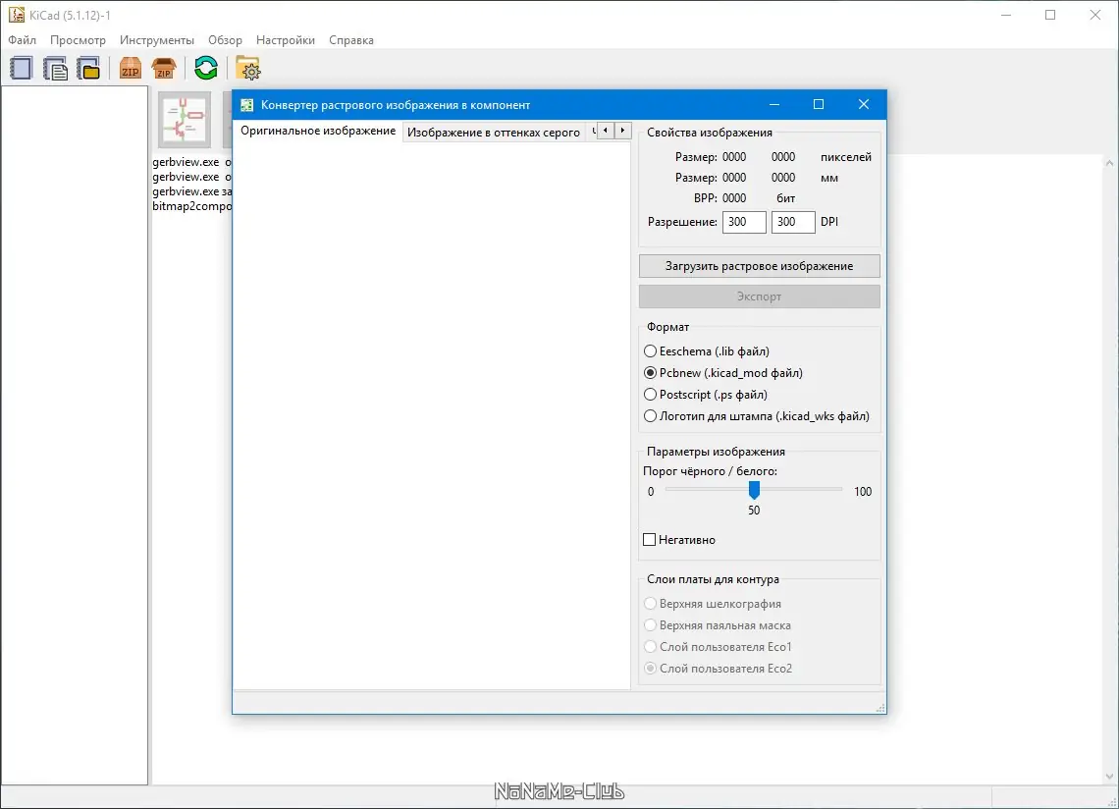Click the New Project toolbar icon
1119x809 pixels.
[22, 69]
